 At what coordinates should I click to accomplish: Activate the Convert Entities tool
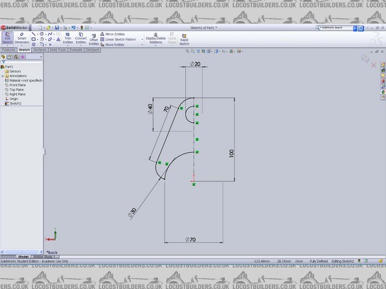coord(81,39)
